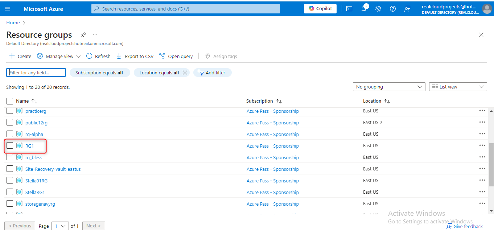The width and height of the screenshot is (494, 235).
Task: Open the Copilot button
Action: 320,9
